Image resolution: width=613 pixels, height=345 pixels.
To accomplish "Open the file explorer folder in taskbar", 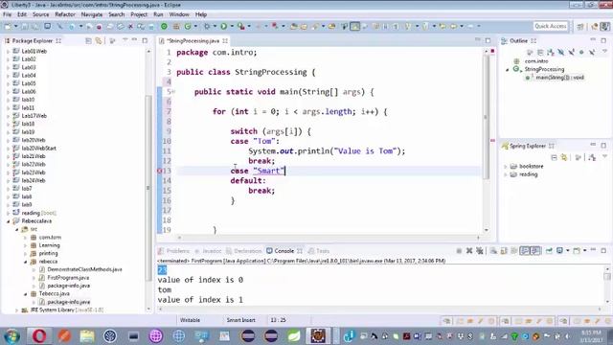I will [x=87, y=335].
